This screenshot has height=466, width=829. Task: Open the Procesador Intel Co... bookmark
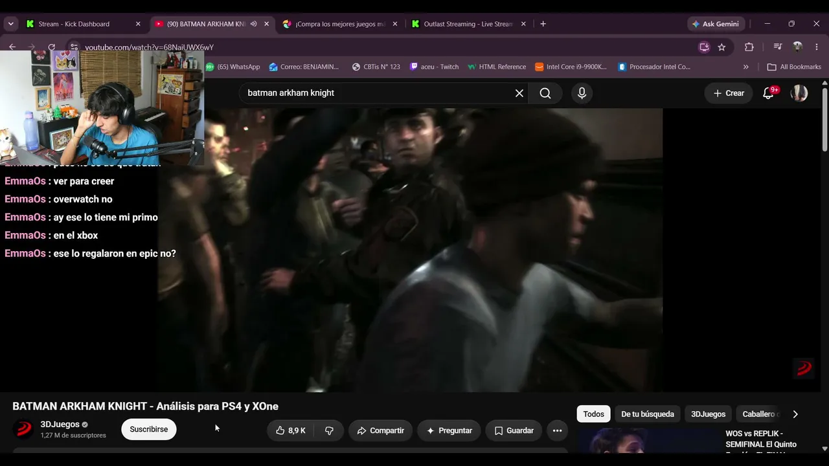point(654,67)
